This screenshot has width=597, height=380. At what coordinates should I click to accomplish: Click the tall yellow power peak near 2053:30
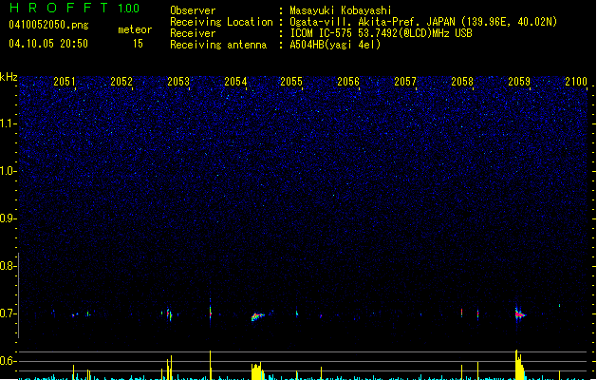(210, 365)
